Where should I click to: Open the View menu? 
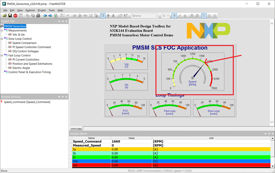[x=20, y=10]
